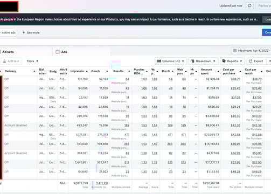The width and height of the screenshot is (271, 194).
Task: Open the Reports dropdown menu
Action: pyautogui.click(x=232, y=61)
